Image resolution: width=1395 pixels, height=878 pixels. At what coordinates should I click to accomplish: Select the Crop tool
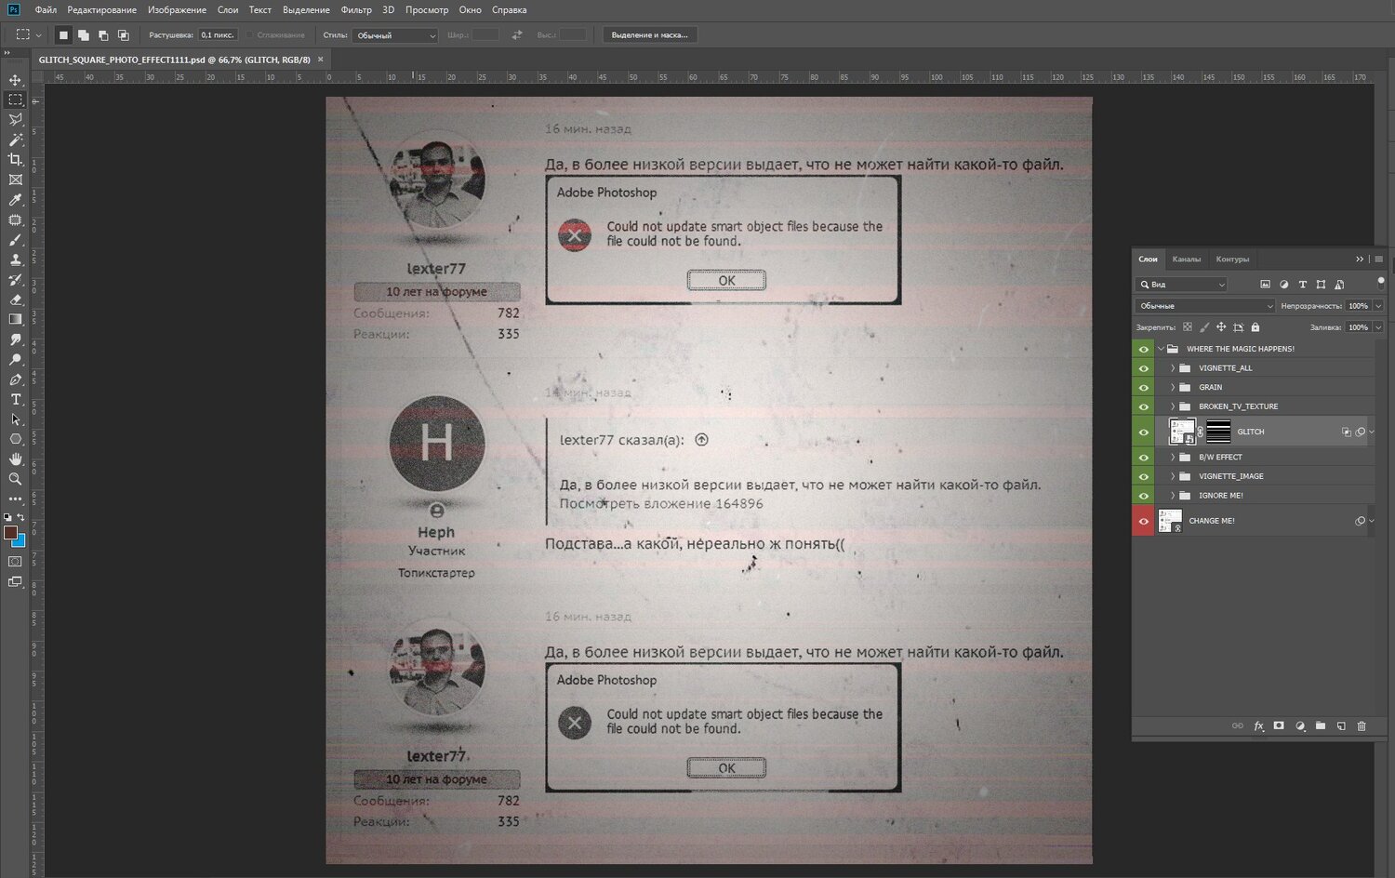click(x=16, y=160)
